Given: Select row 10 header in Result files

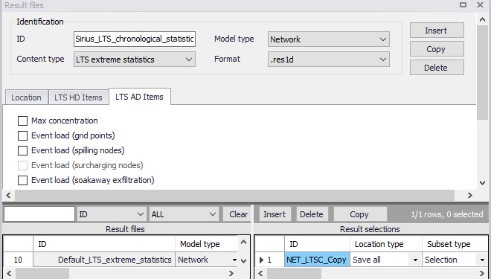Looking at the screenshot, I should tap(18, 260).
